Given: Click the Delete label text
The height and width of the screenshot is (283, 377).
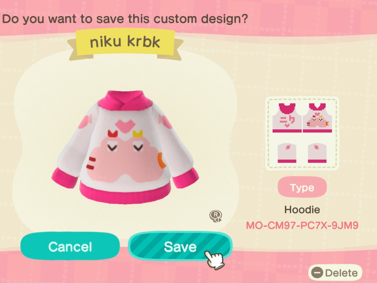Looking at the screenshot, I should (341, 273).
